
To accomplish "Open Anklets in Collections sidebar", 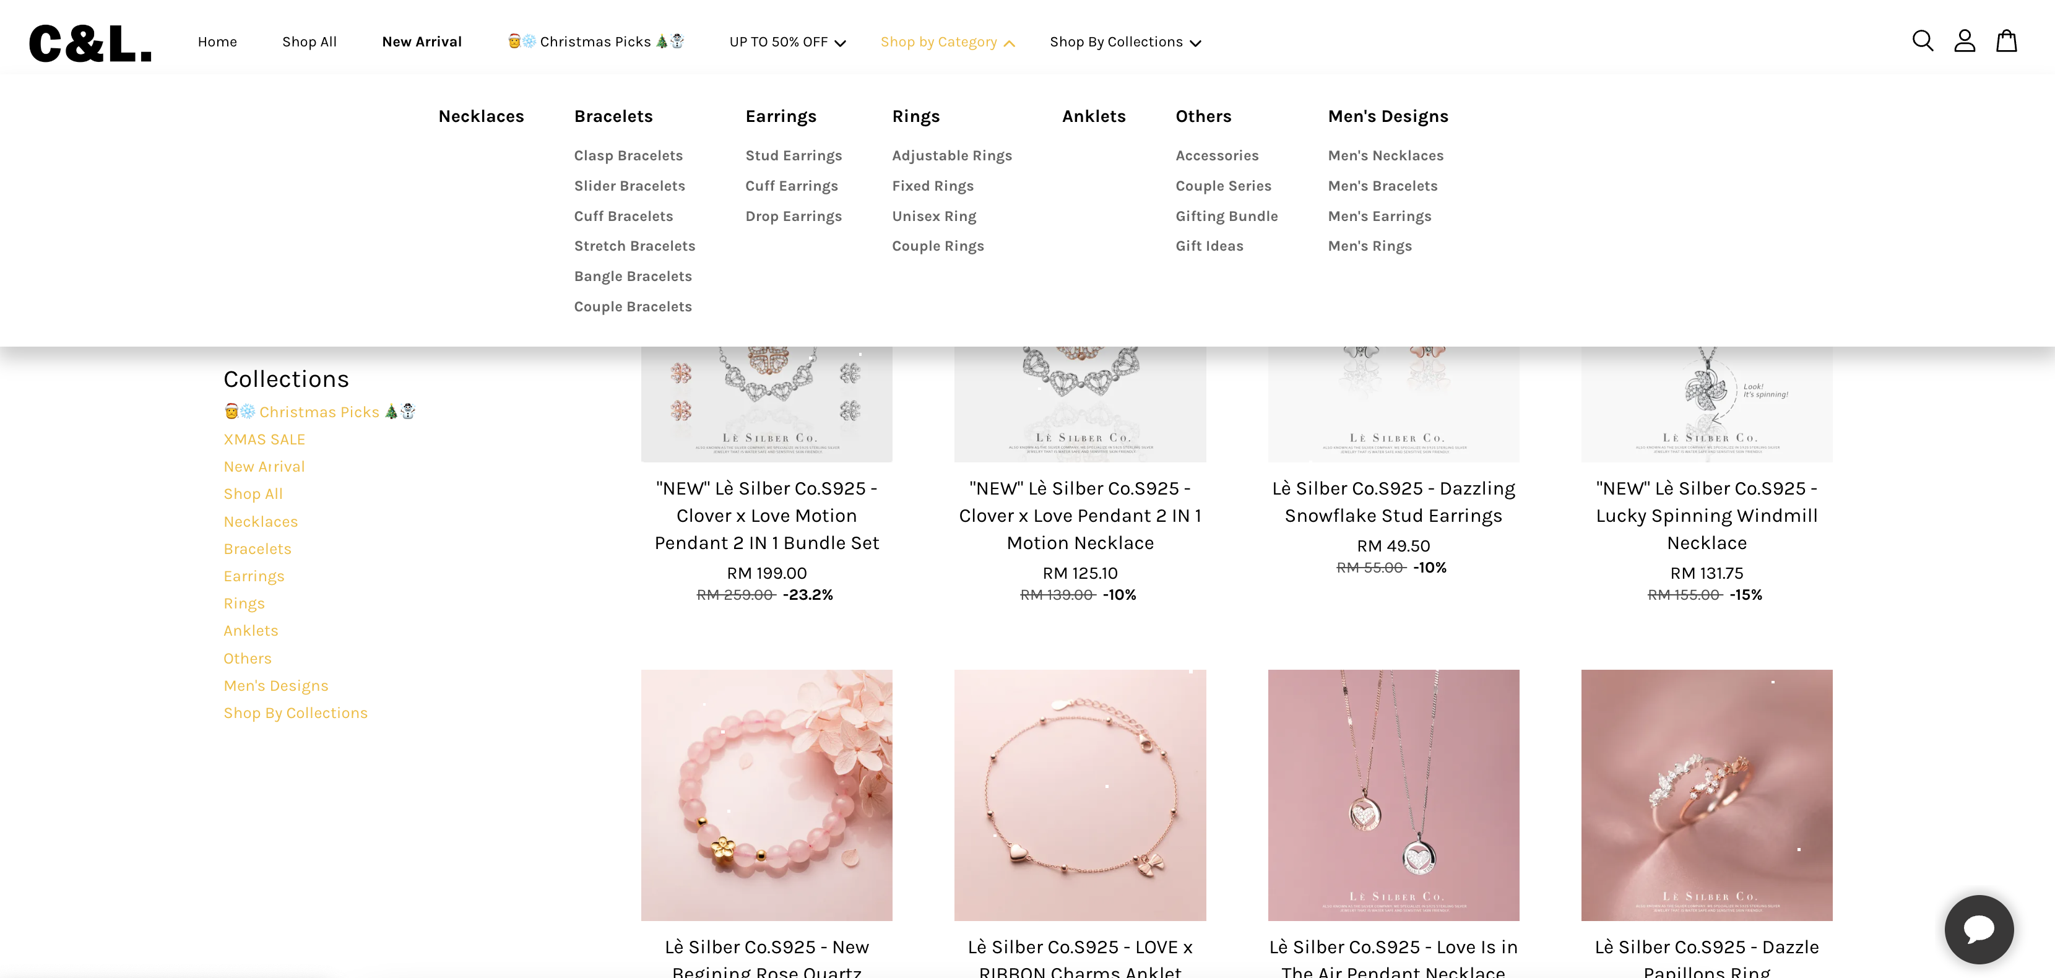I will tap(251, 631).
